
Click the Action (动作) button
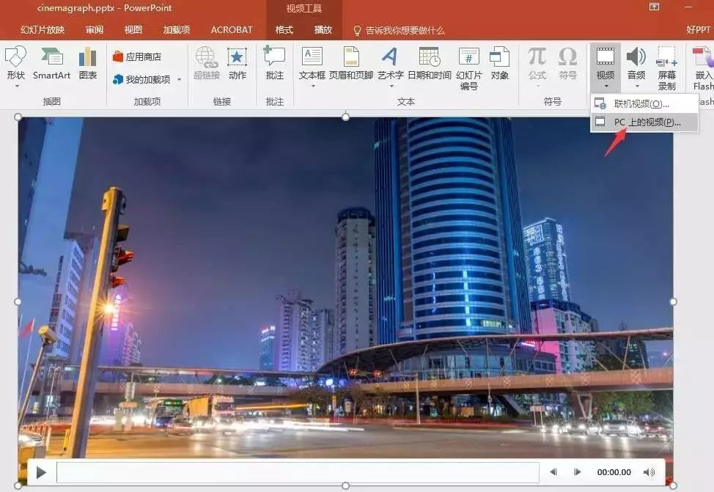coord(238,64)
